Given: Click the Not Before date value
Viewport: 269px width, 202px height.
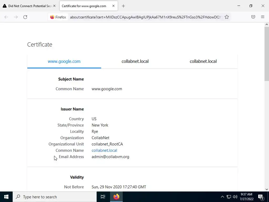Looking at the screenshot, I should coord(119,187).
